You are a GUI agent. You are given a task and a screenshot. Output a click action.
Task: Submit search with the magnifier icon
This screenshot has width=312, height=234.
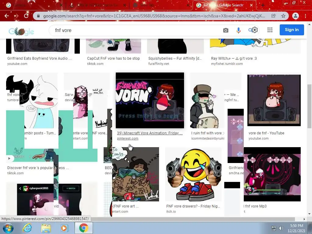tap(250, 30)
